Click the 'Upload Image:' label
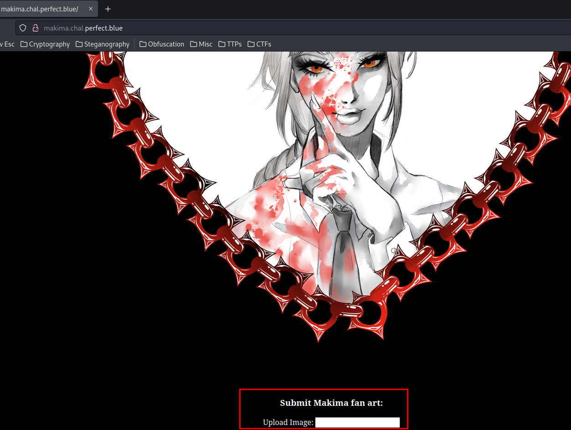 click(x=288, y=422)
